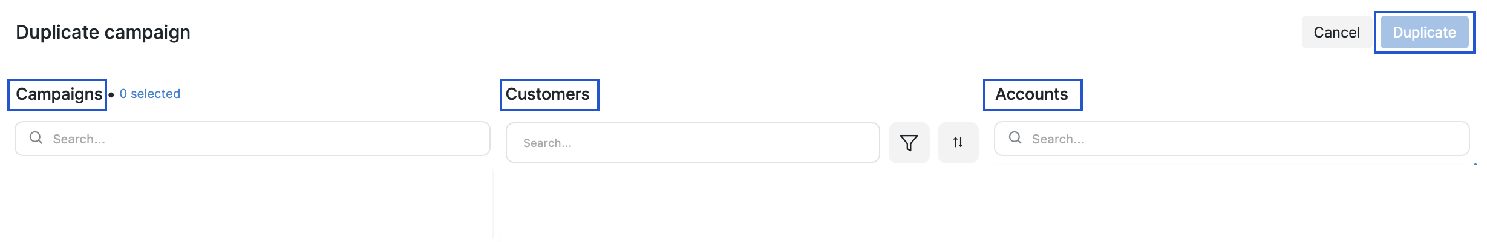Click the blue Duplicate button
Screen dimensions: 1487x242
pyautogui.click(x=1424, y=32)
